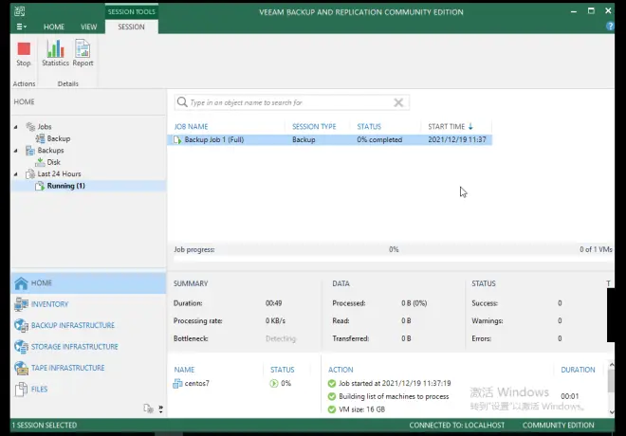This screenshot has width=626, height=436.
Task: Select Disk under Backups
Action: coord(53,162)
